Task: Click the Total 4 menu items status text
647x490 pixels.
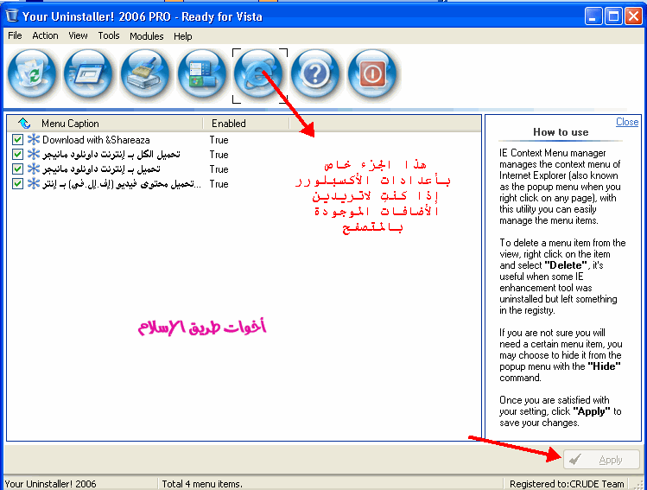Action: pos(202,484)
